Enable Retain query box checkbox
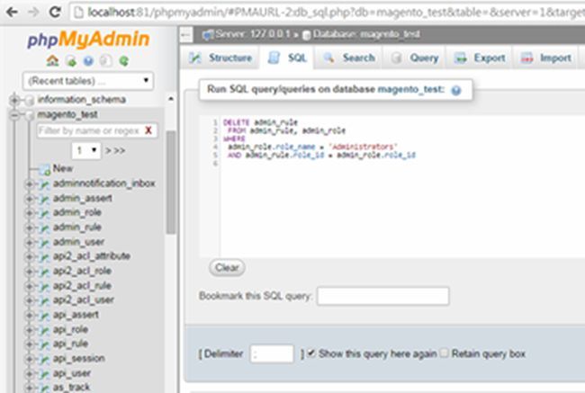This screenshot has width=585, height=393. click(x=444, y=353)
